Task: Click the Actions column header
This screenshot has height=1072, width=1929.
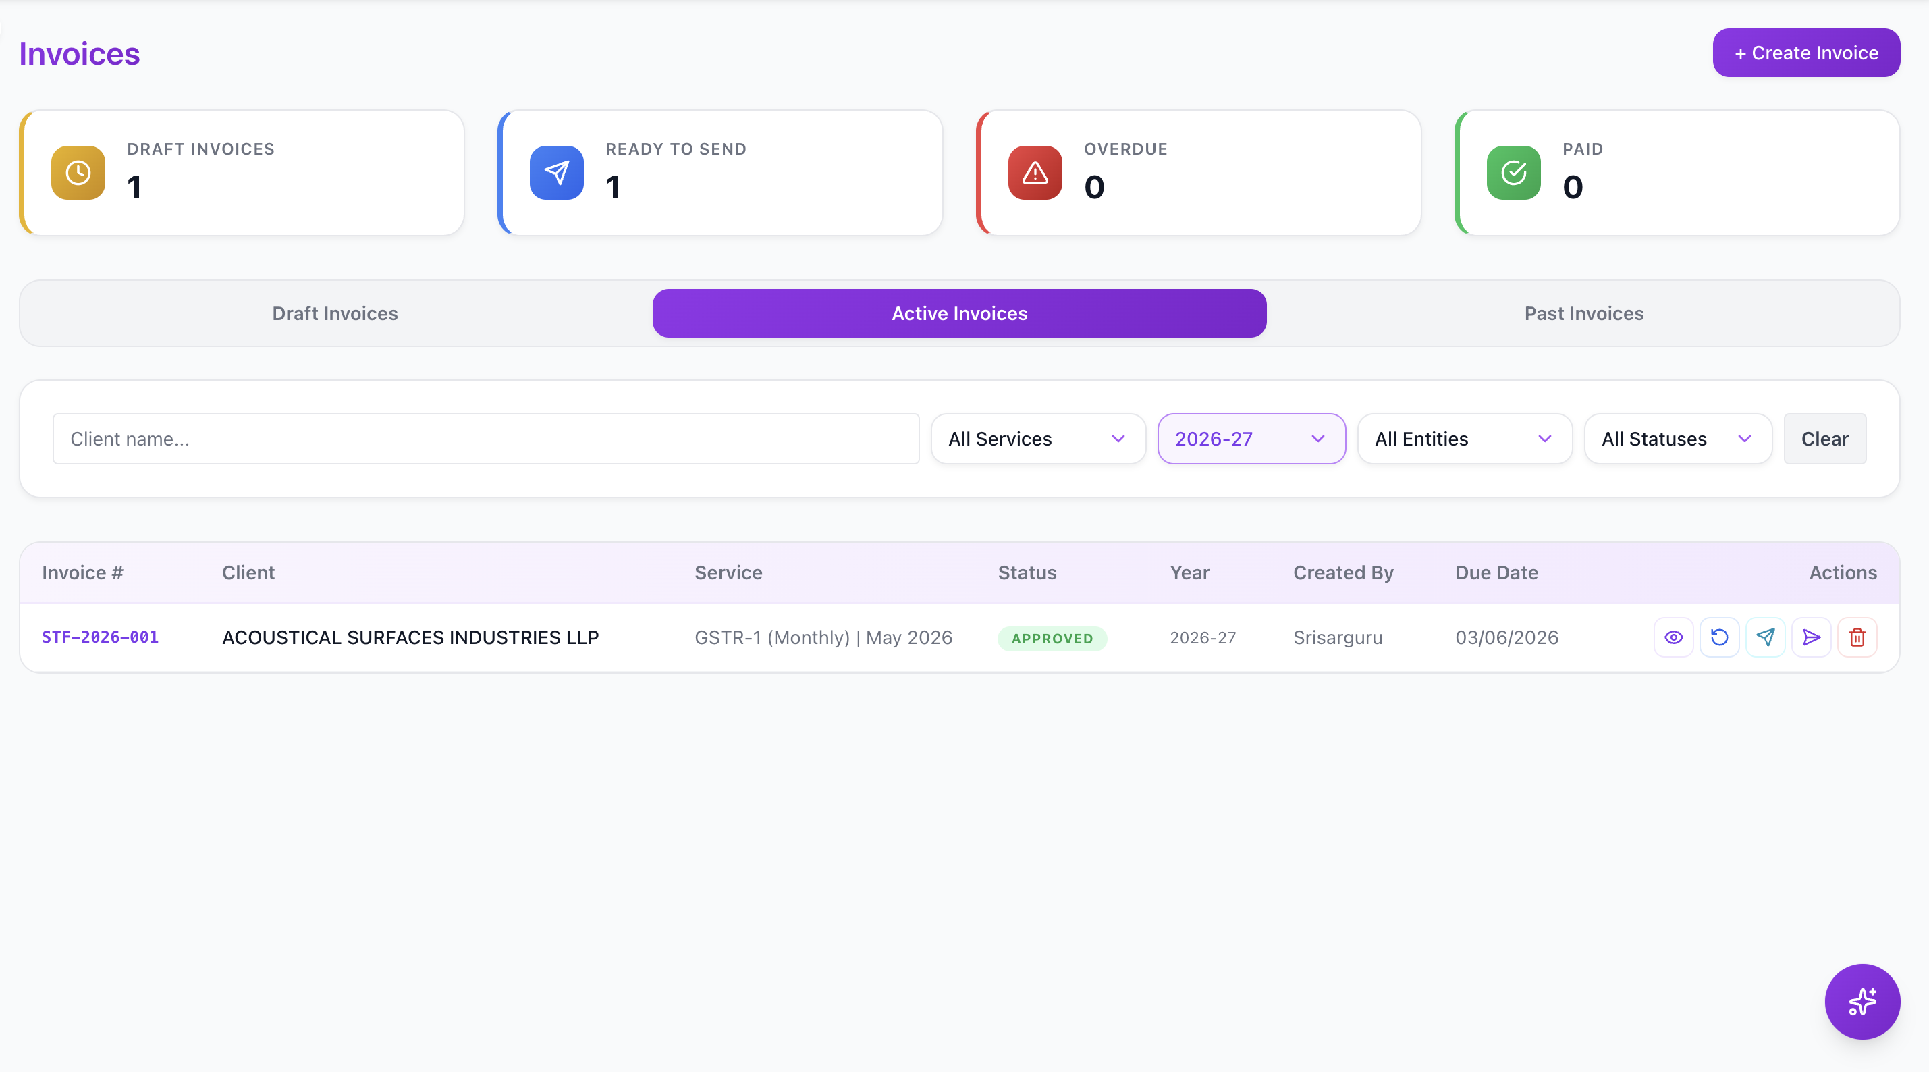Action: [1843, 573]
